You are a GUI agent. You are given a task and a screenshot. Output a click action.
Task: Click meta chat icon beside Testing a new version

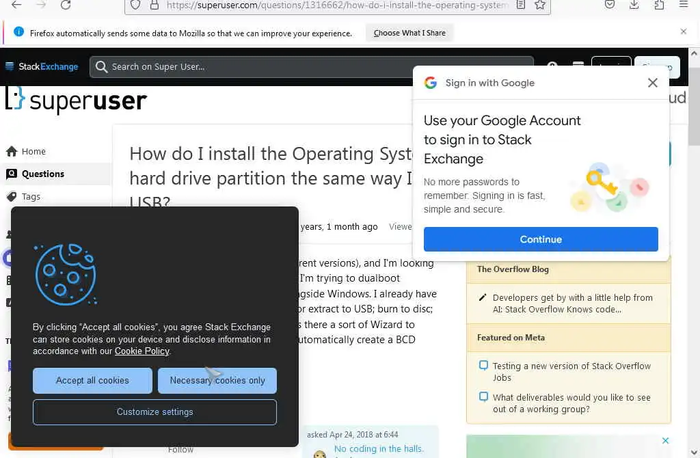tap(483, 366)
